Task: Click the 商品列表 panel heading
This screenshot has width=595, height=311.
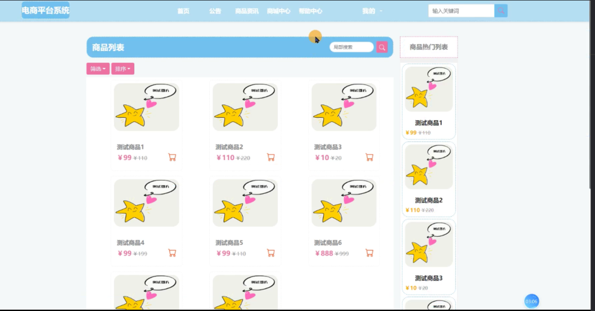Action: 108,48
